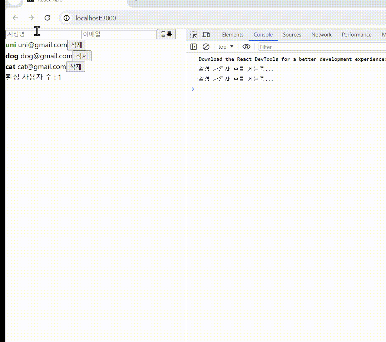Delete dog with its 삭제 button
The width and height of the screenshot is (386, 342).
[82, 56]
